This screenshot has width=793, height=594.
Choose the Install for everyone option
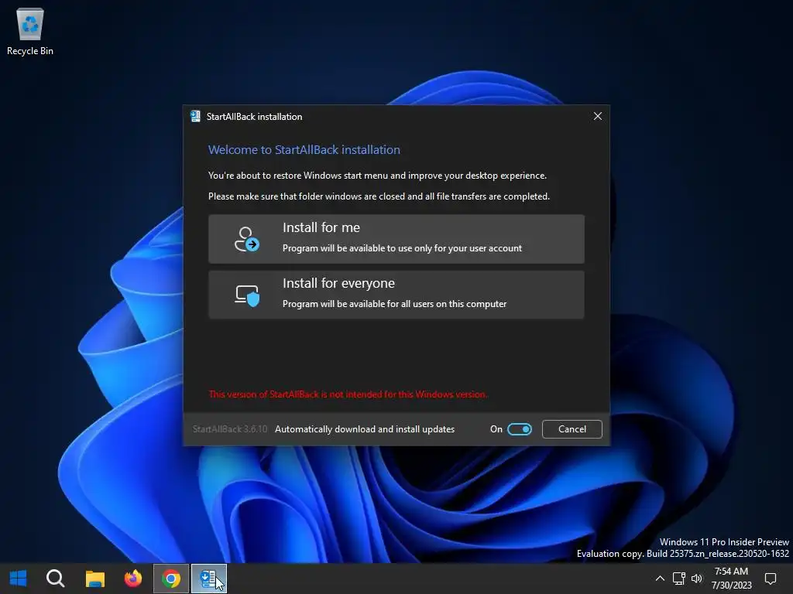[x=396, y=295]
